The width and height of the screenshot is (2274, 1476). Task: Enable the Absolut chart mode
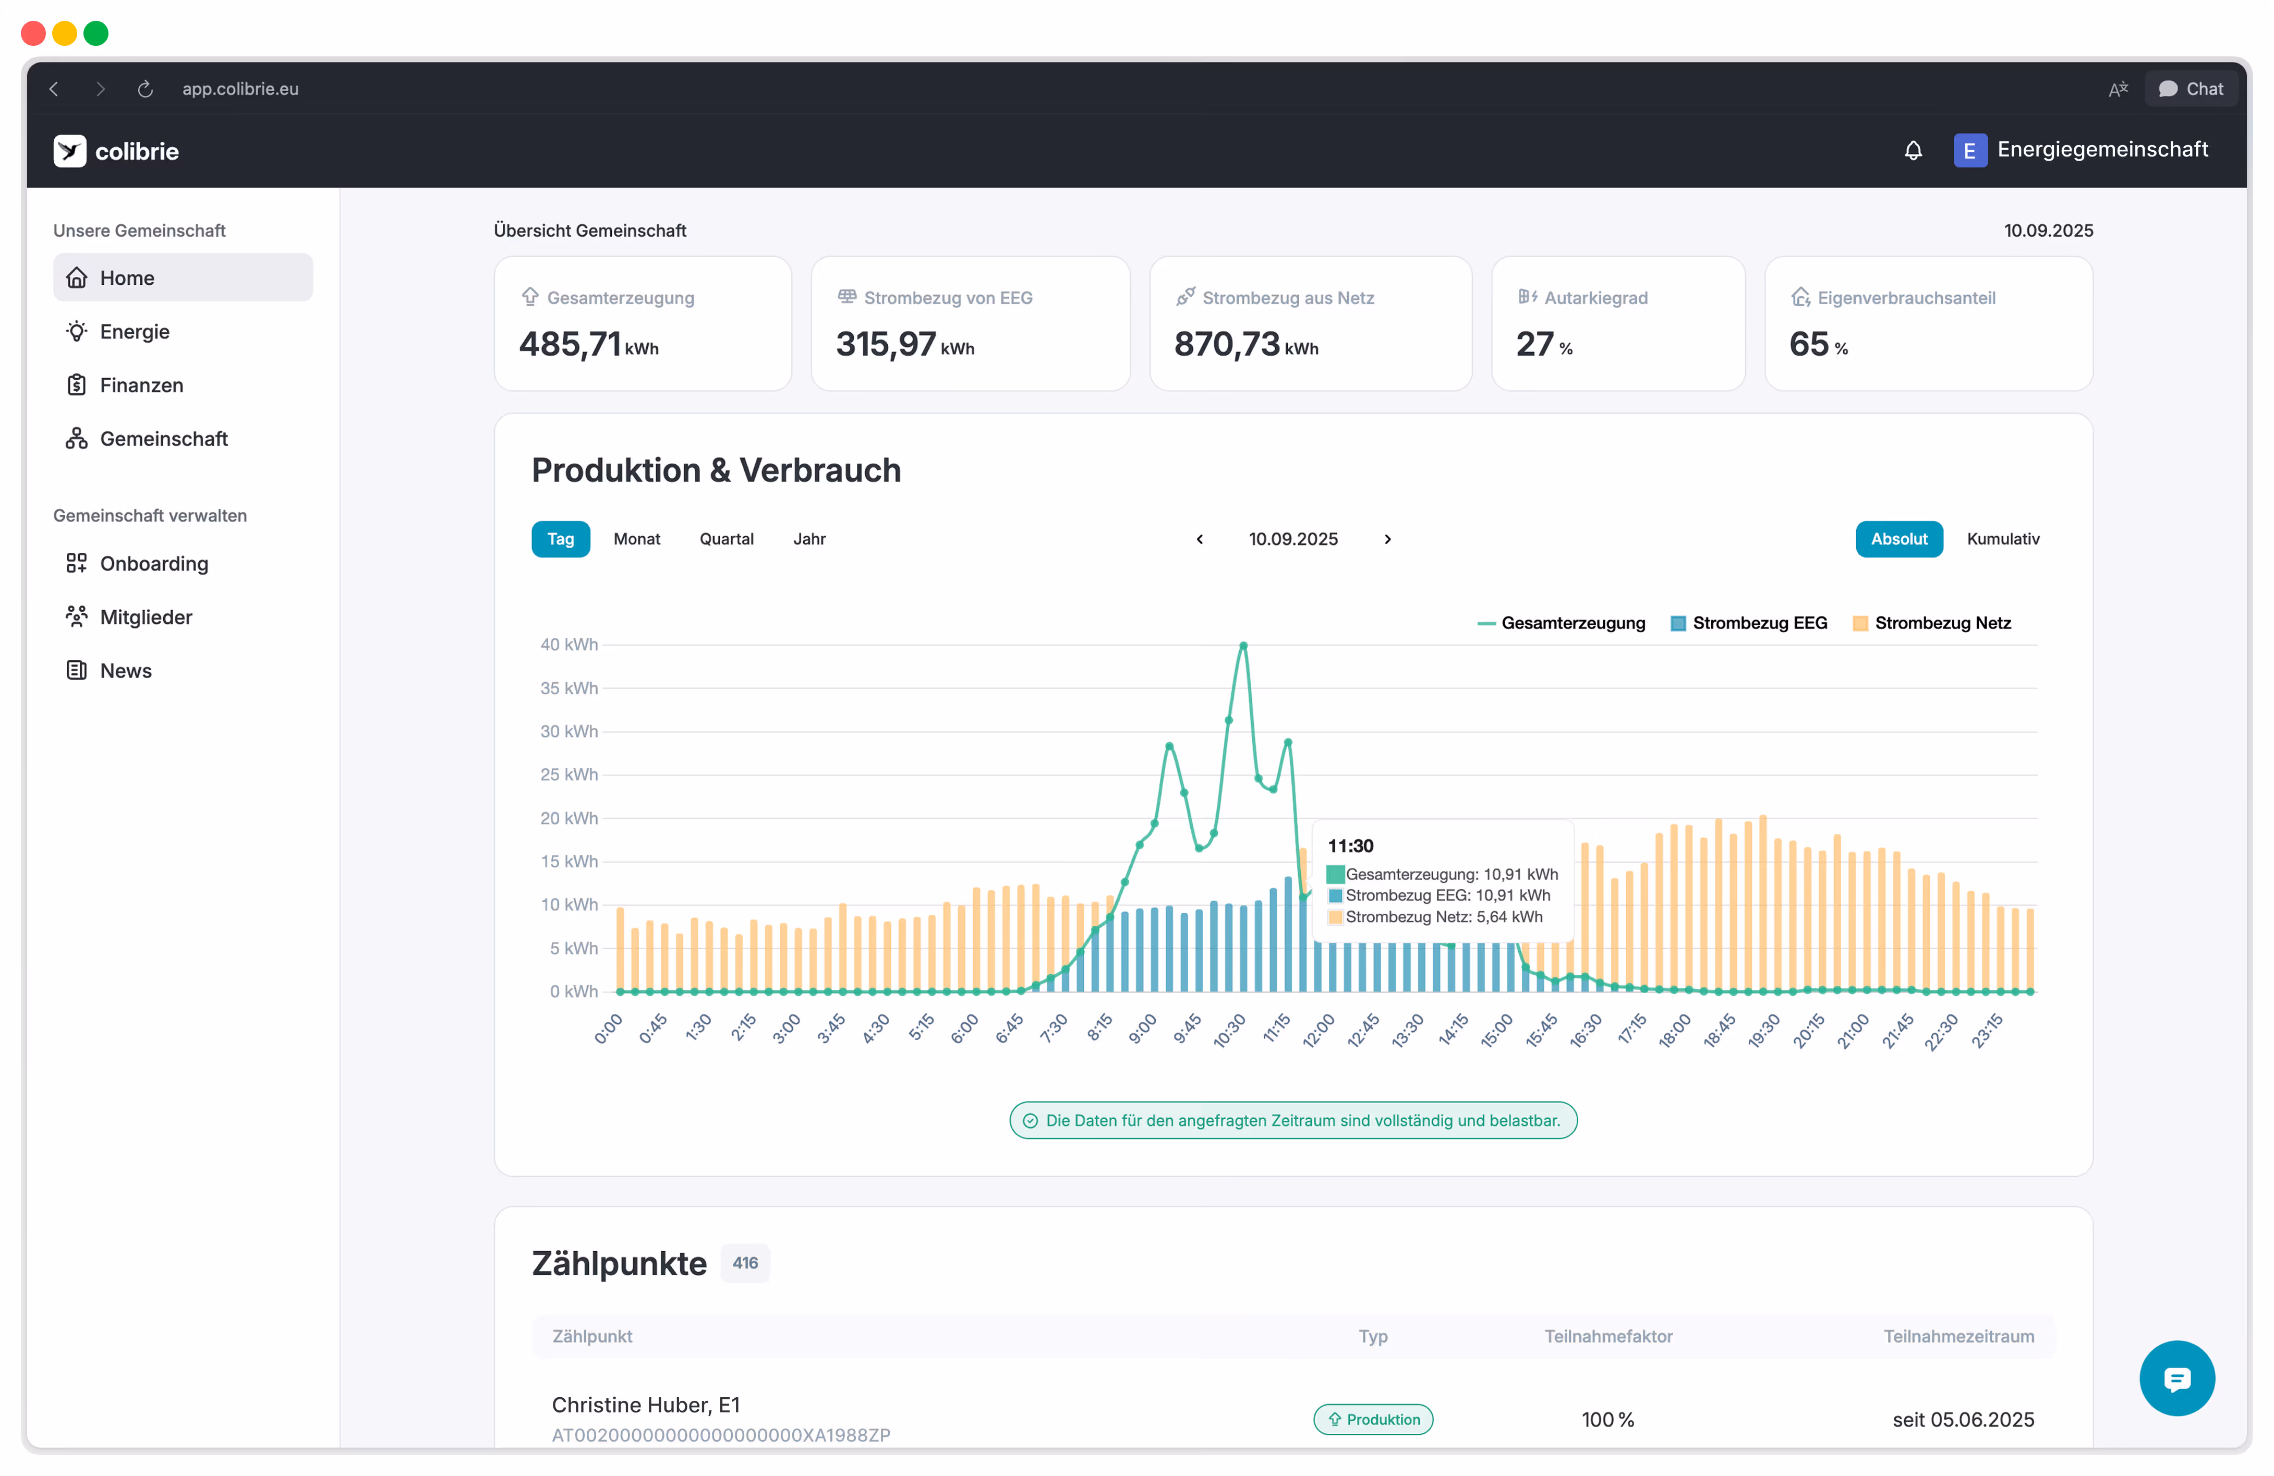click(x=1897, y=538)
